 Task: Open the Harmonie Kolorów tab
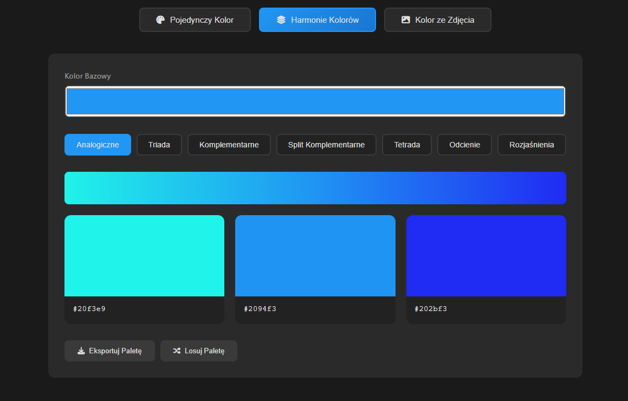point(317,20)
